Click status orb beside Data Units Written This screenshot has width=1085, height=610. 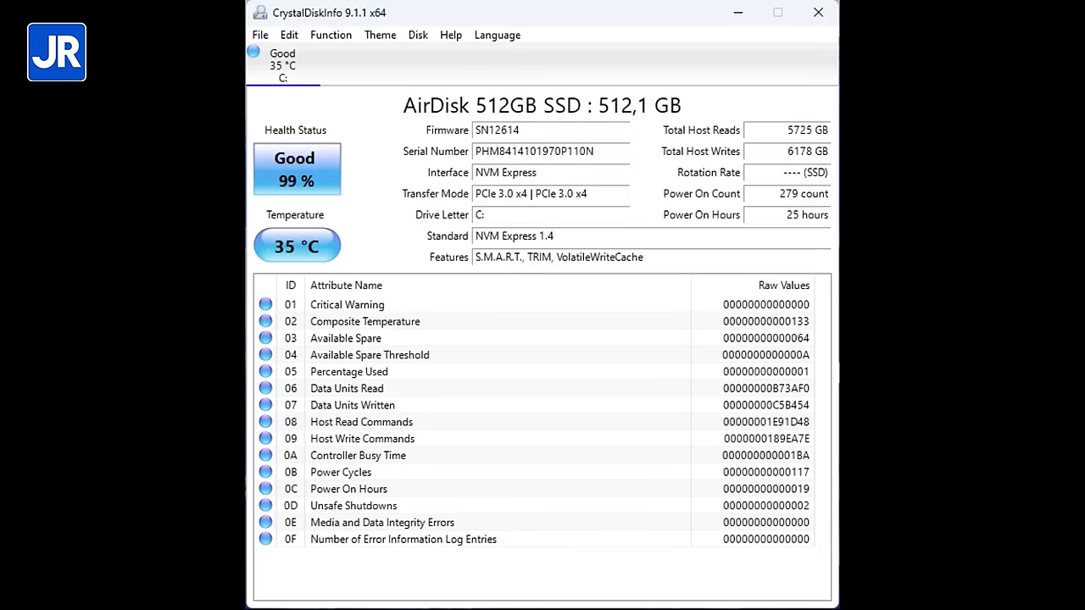(265, 405)
